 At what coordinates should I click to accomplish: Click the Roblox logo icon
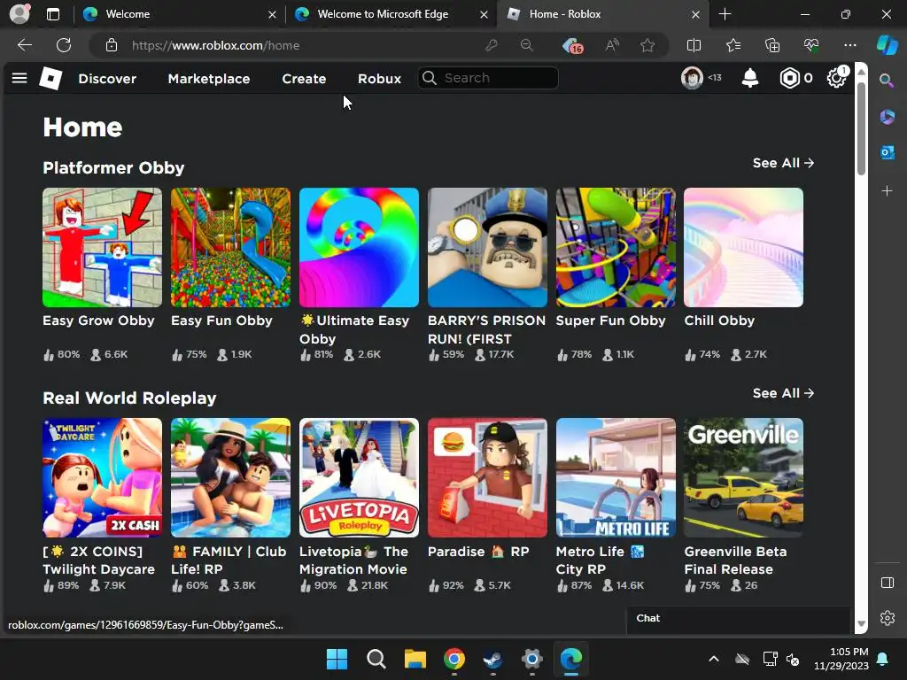[x=50, y=78]
